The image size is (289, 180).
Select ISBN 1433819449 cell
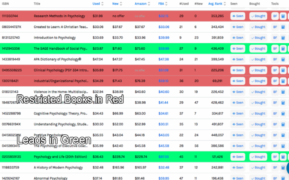pyautogui.click(x=11, y=60)
